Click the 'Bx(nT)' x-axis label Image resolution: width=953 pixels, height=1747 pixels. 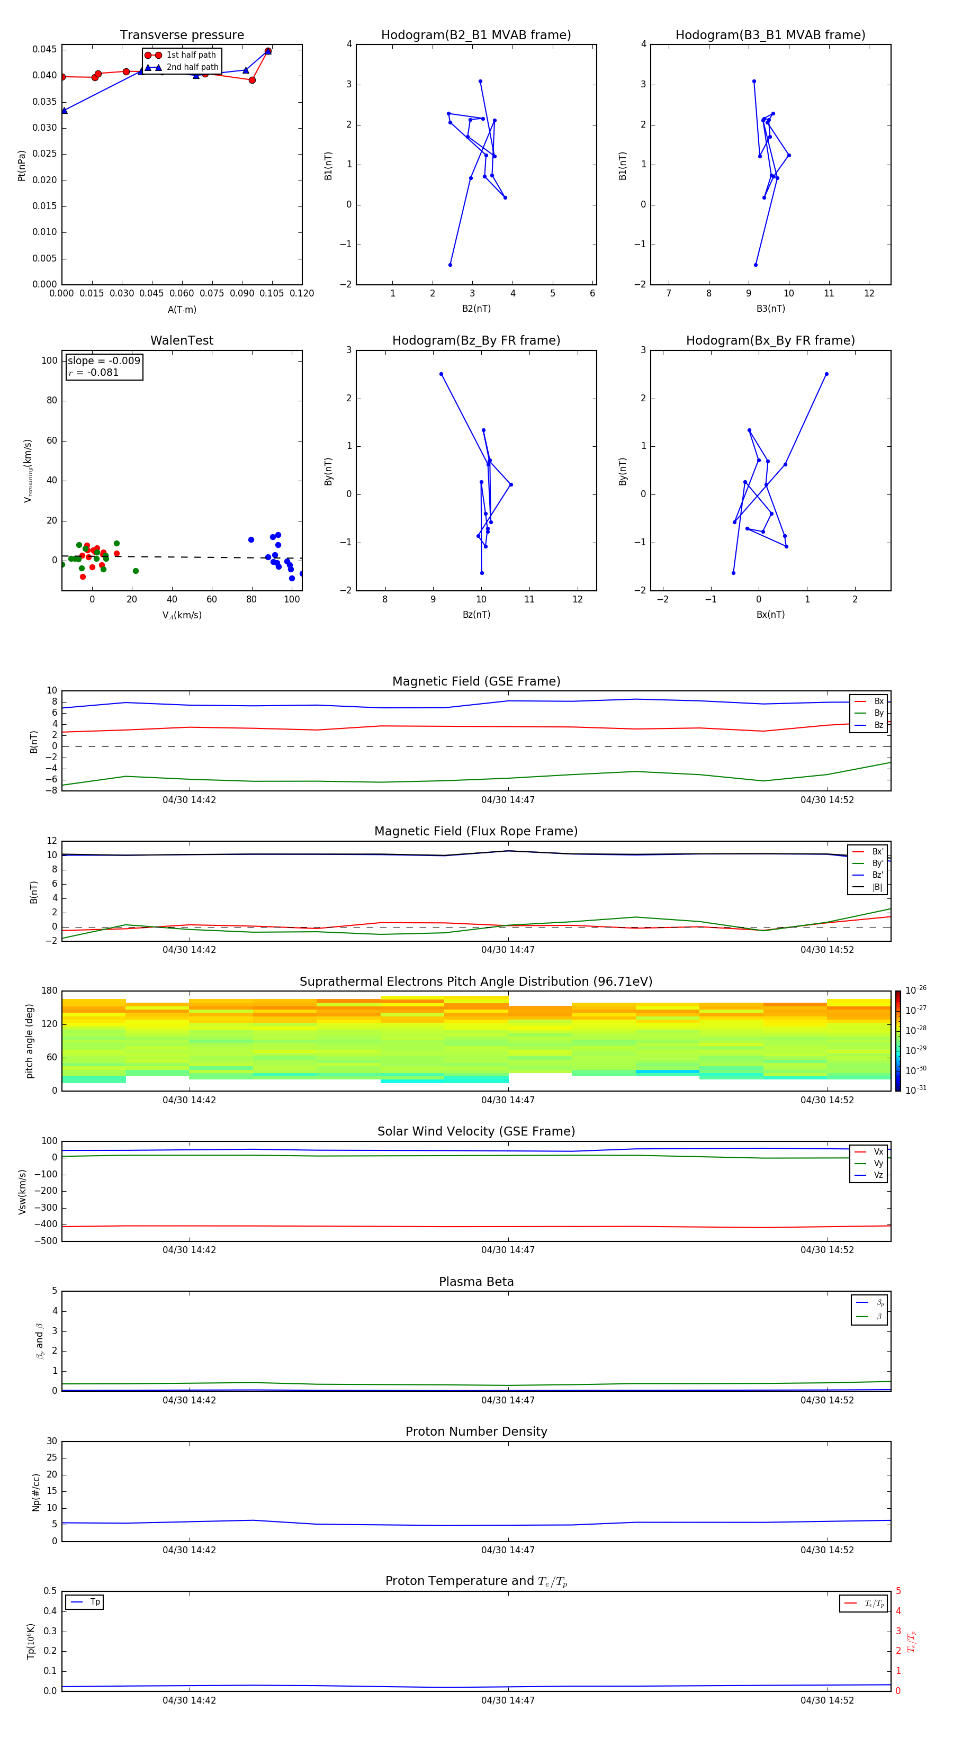click(770, 615)
